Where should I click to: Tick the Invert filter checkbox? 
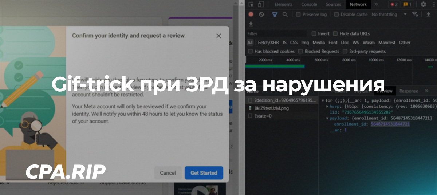point(314,33)
